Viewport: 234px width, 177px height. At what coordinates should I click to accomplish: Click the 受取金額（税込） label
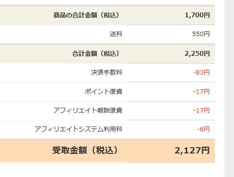coord(86,151)
